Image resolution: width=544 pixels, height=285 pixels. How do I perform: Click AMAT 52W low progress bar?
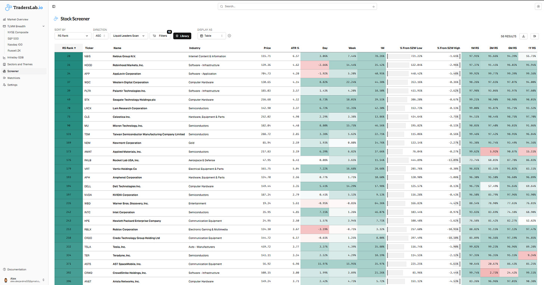(x=395, y=151)
